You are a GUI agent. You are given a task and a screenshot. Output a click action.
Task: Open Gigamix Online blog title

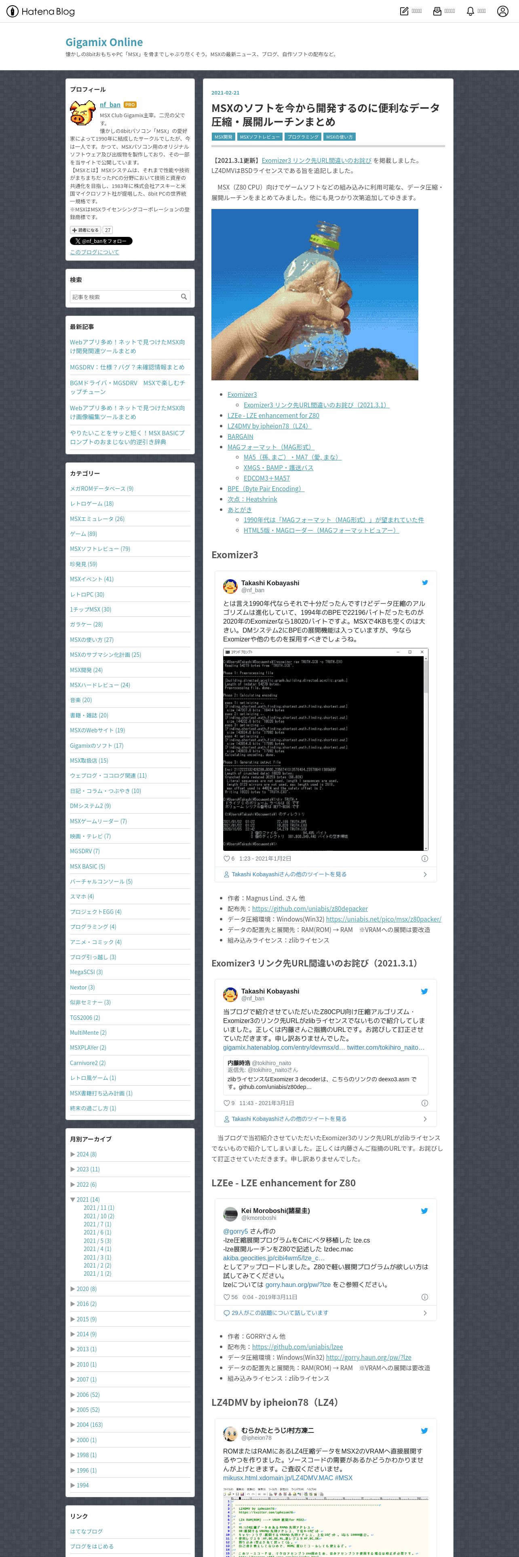tap(104, 42)
